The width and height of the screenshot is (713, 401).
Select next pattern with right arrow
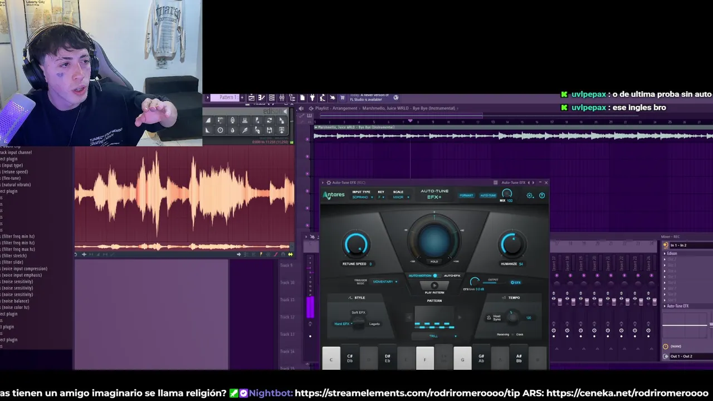(460, 317)
